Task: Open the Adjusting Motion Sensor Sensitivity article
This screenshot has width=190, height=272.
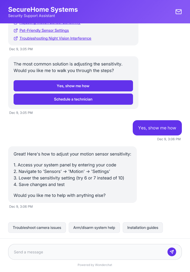Action: pyautogui.click(x=50, y=23)
